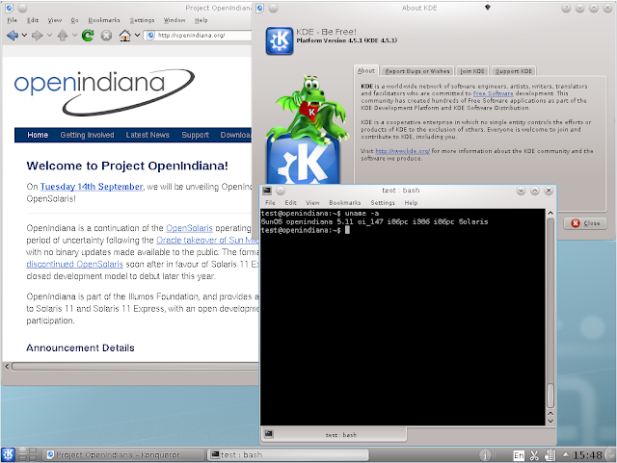
Task: Open the Konqueror Go menu
Action: [75, 20]
